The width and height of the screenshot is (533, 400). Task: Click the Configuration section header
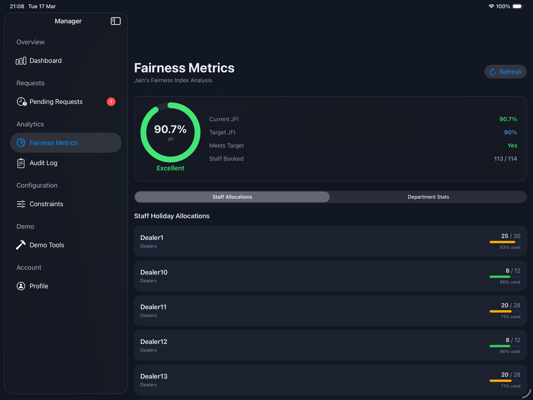[37, 186]
